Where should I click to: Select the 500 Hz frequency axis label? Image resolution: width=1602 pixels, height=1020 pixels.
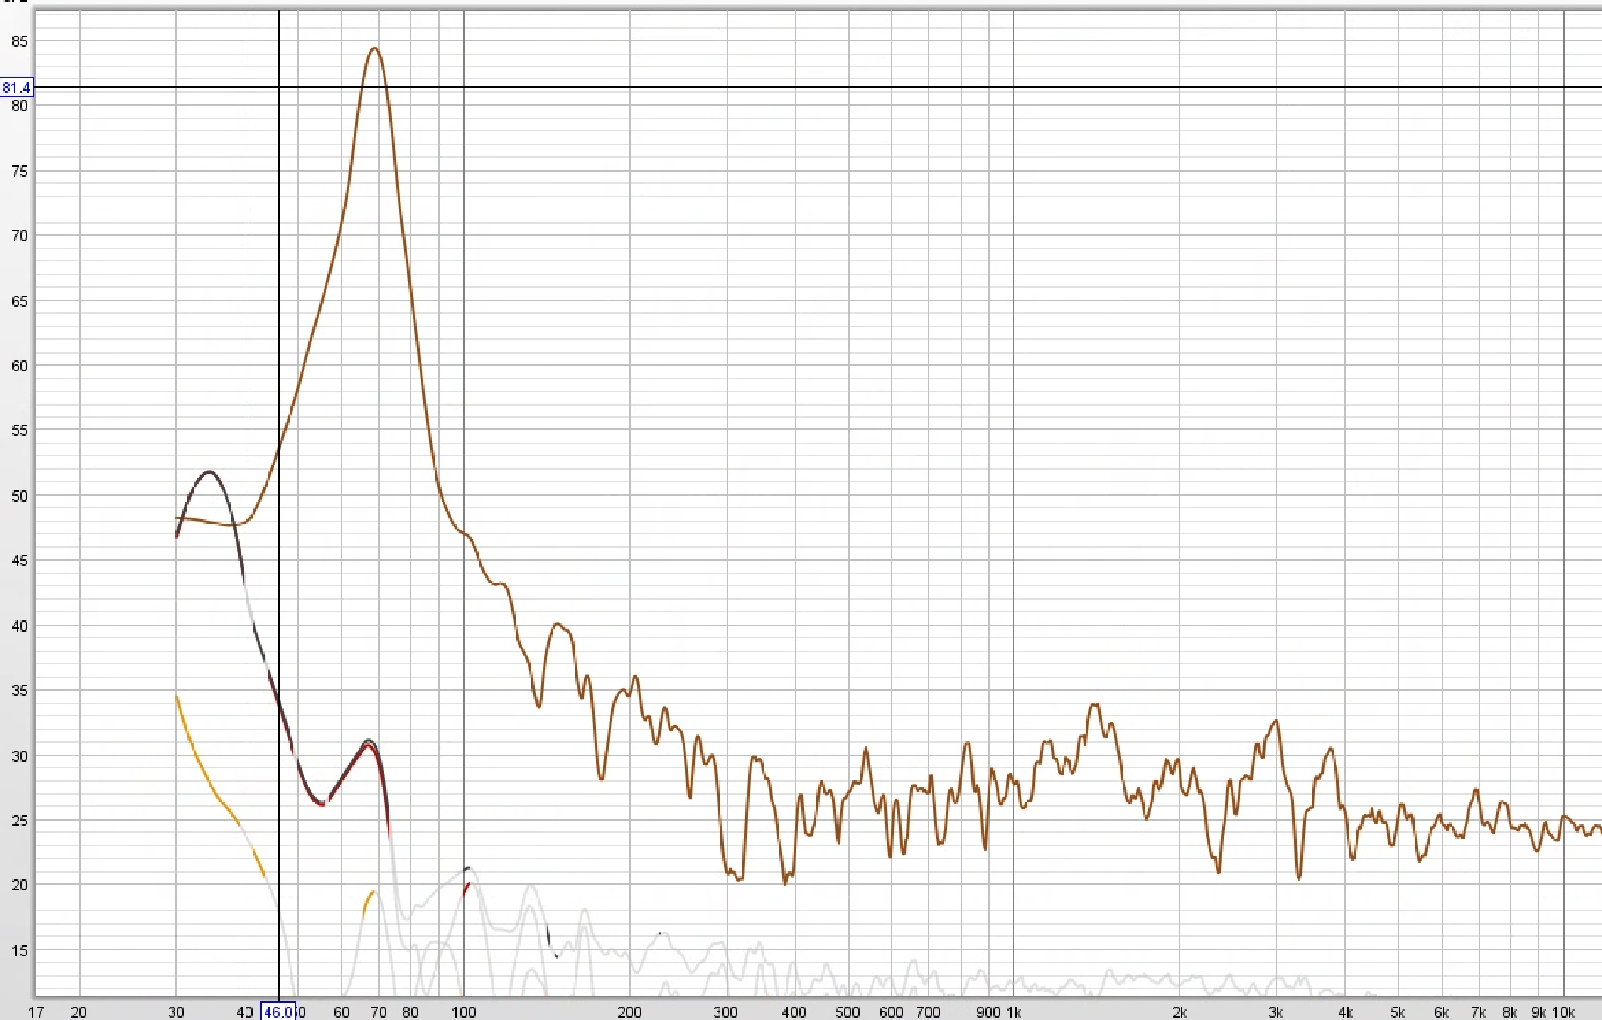tap(847, 1012)
